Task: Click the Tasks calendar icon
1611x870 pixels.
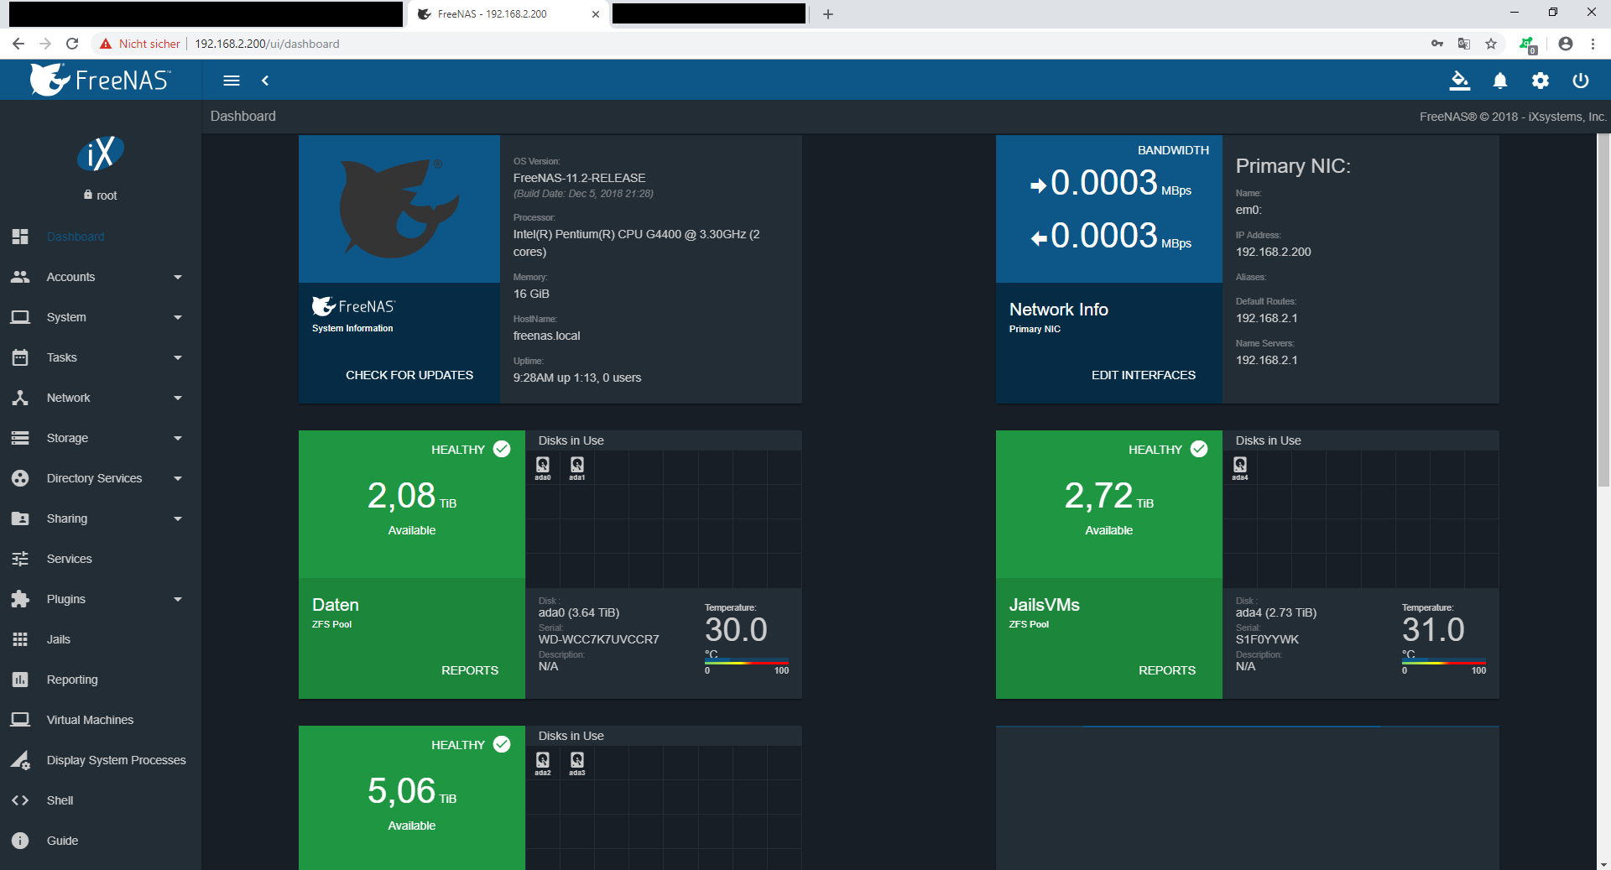Action: click(x=20, y=357)
